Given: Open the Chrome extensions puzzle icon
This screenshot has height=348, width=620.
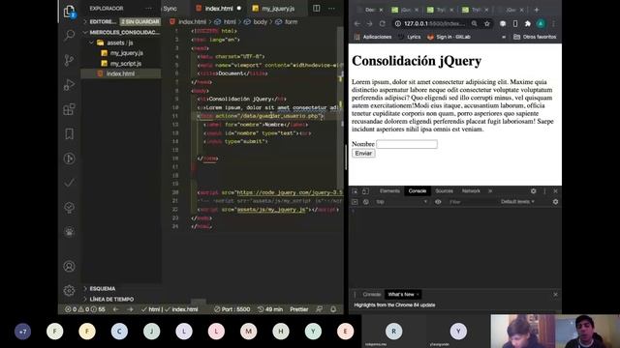Looking at the screenshot, I should pos(527,23).
